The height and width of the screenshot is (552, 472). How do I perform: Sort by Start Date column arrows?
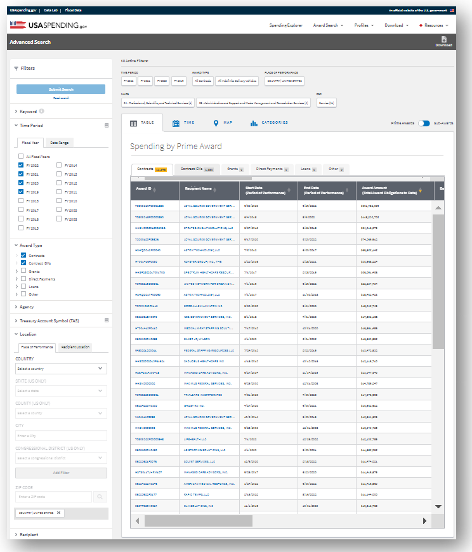coord(289,190)
